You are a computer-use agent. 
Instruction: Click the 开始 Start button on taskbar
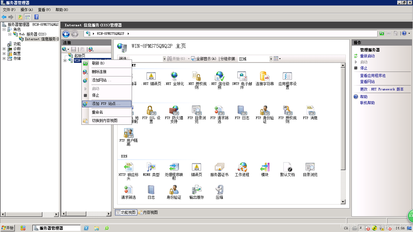pos(8,228)
